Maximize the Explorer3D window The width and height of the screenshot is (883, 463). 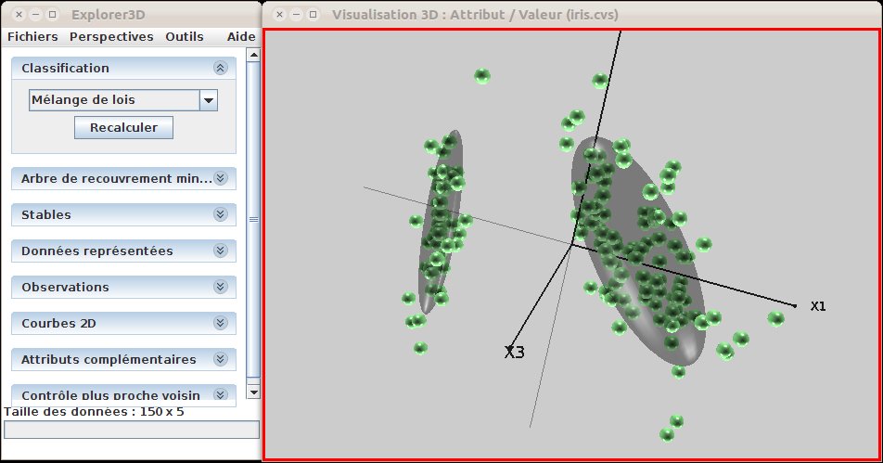52,15
